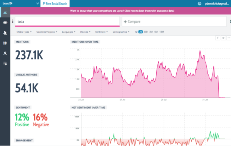Select the 13M time range
The height and width of the screenshot is (146, 231).
[162, 32]
